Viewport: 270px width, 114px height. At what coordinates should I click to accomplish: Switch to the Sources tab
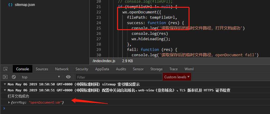coord(42,69)
